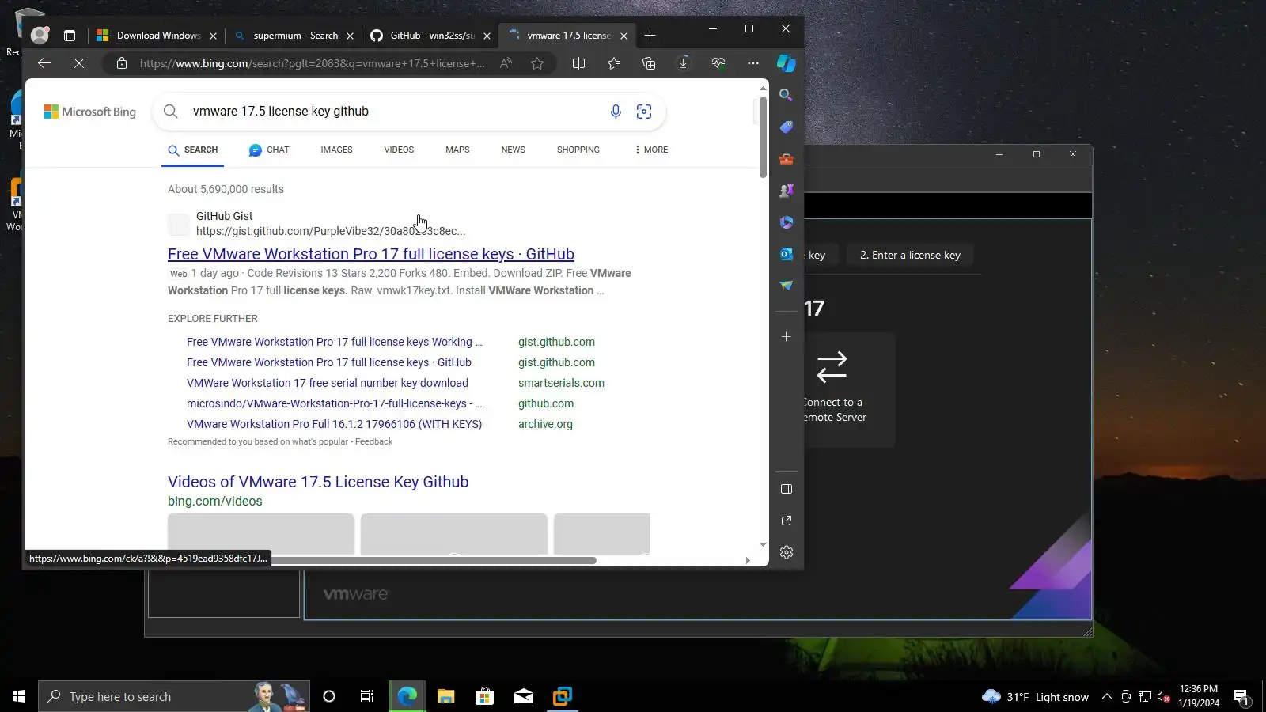
Task: Open main result heading Free VMware Workstation Pro 17
Action: click(x=371, y=254)
